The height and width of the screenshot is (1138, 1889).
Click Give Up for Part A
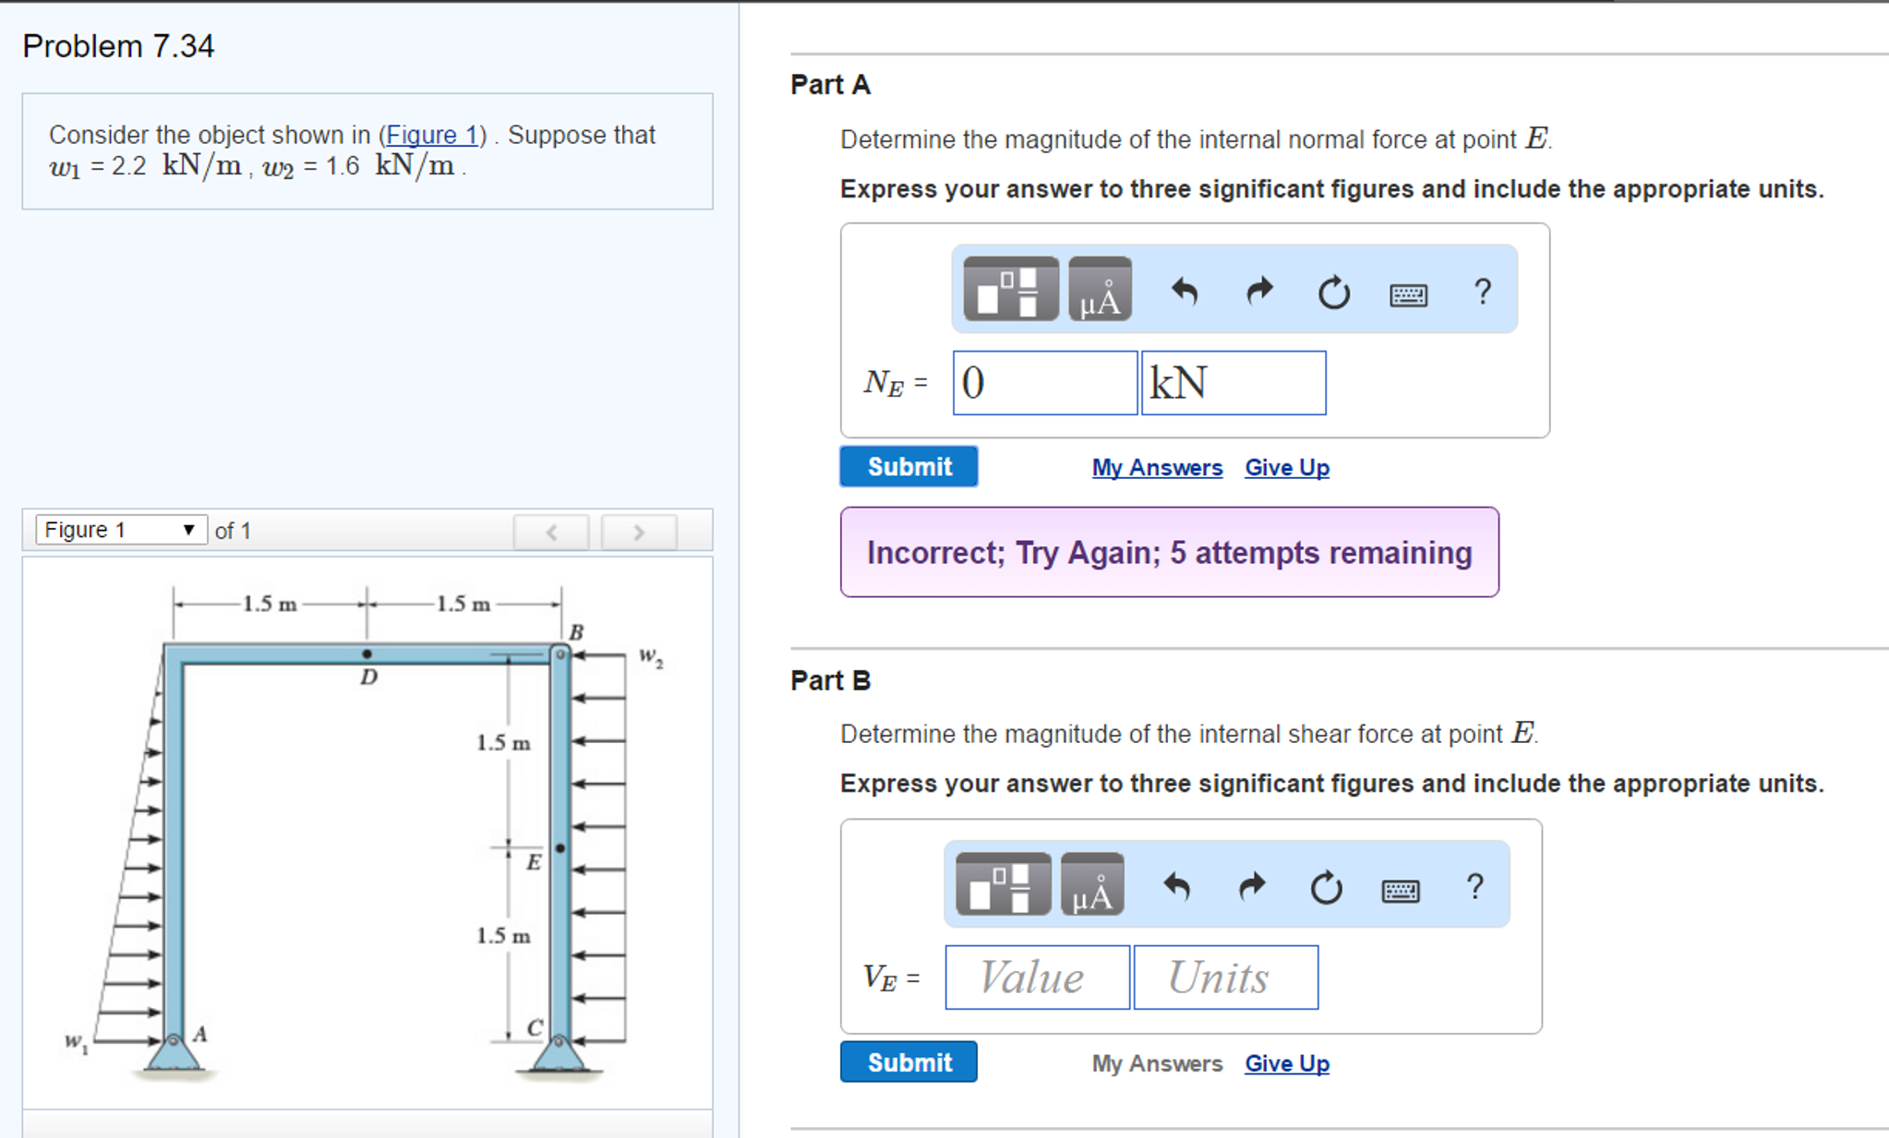[1286, 468]
